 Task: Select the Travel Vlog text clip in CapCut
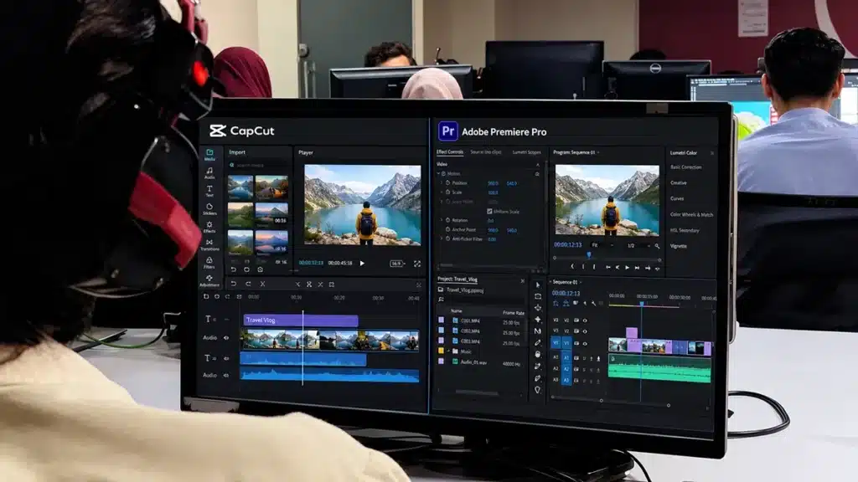click(301, 320)
